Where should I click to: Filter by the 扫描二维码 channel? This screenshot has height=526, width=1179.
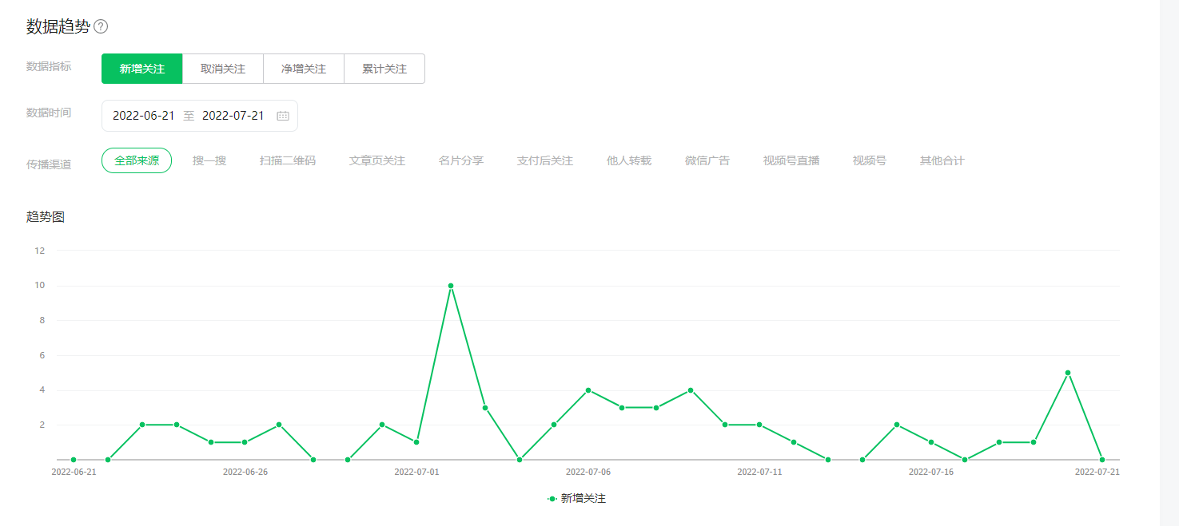coord(288,160)
